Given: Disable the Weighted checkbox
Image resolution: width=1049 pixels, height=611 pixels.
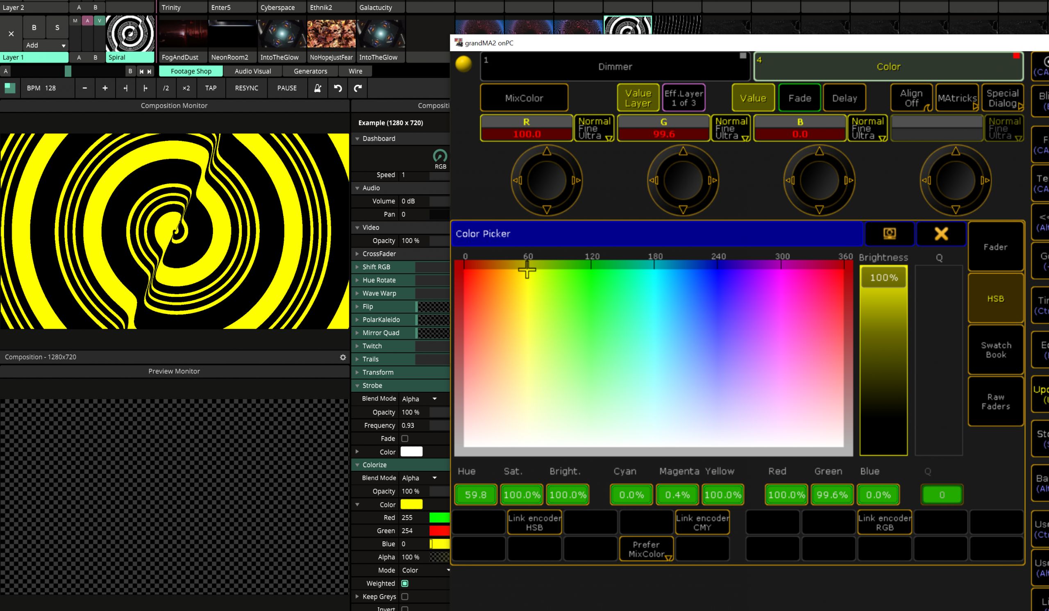Looking at the screenshot, I should (404, 583).
